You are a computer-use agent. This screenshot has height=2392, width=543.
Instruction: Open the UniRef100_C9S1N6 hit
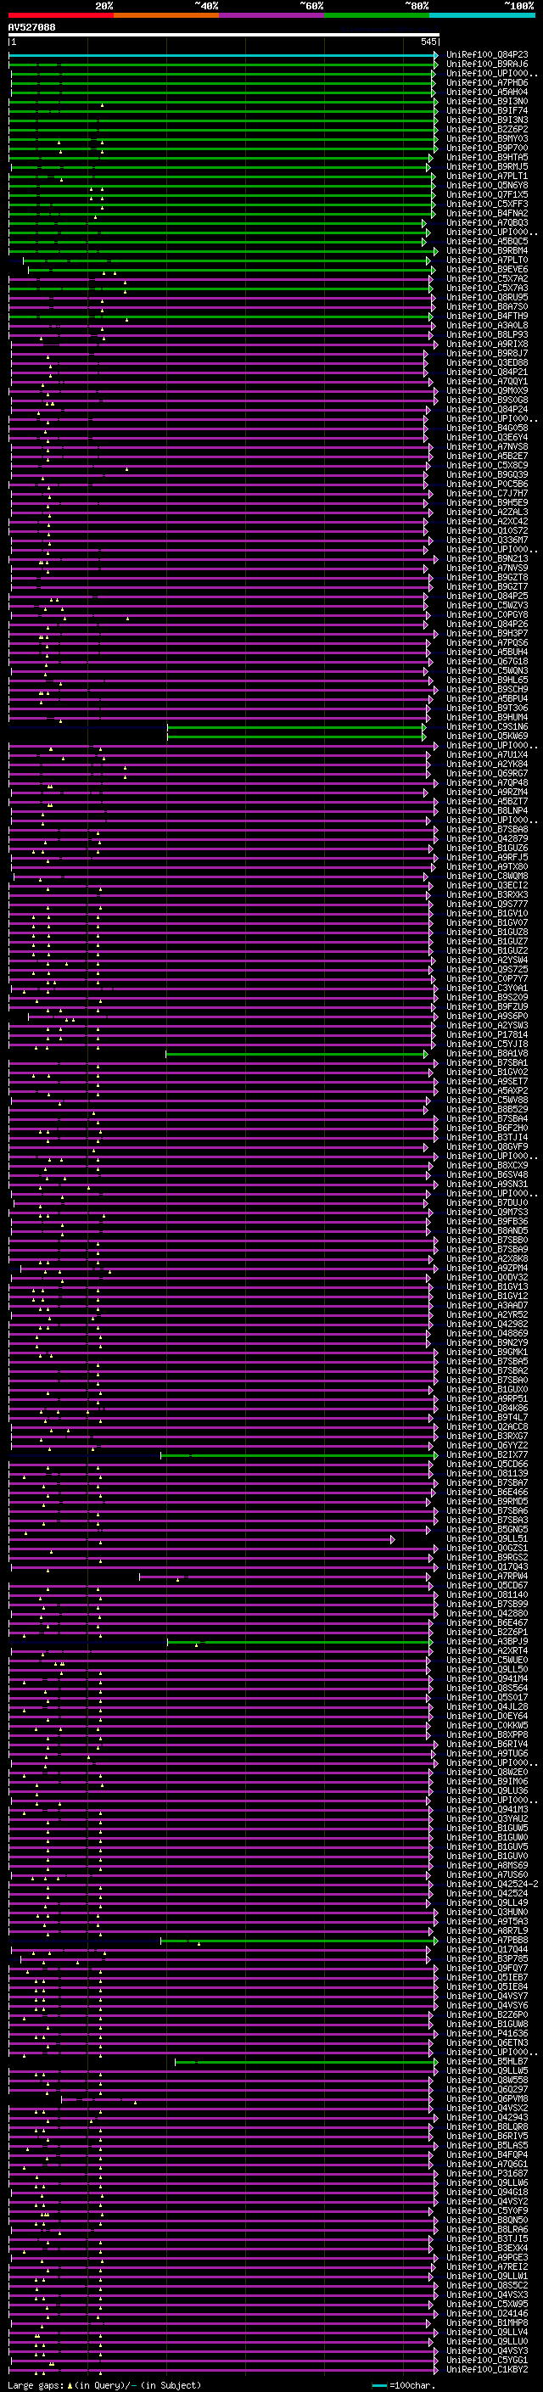[x=487, y=727]
